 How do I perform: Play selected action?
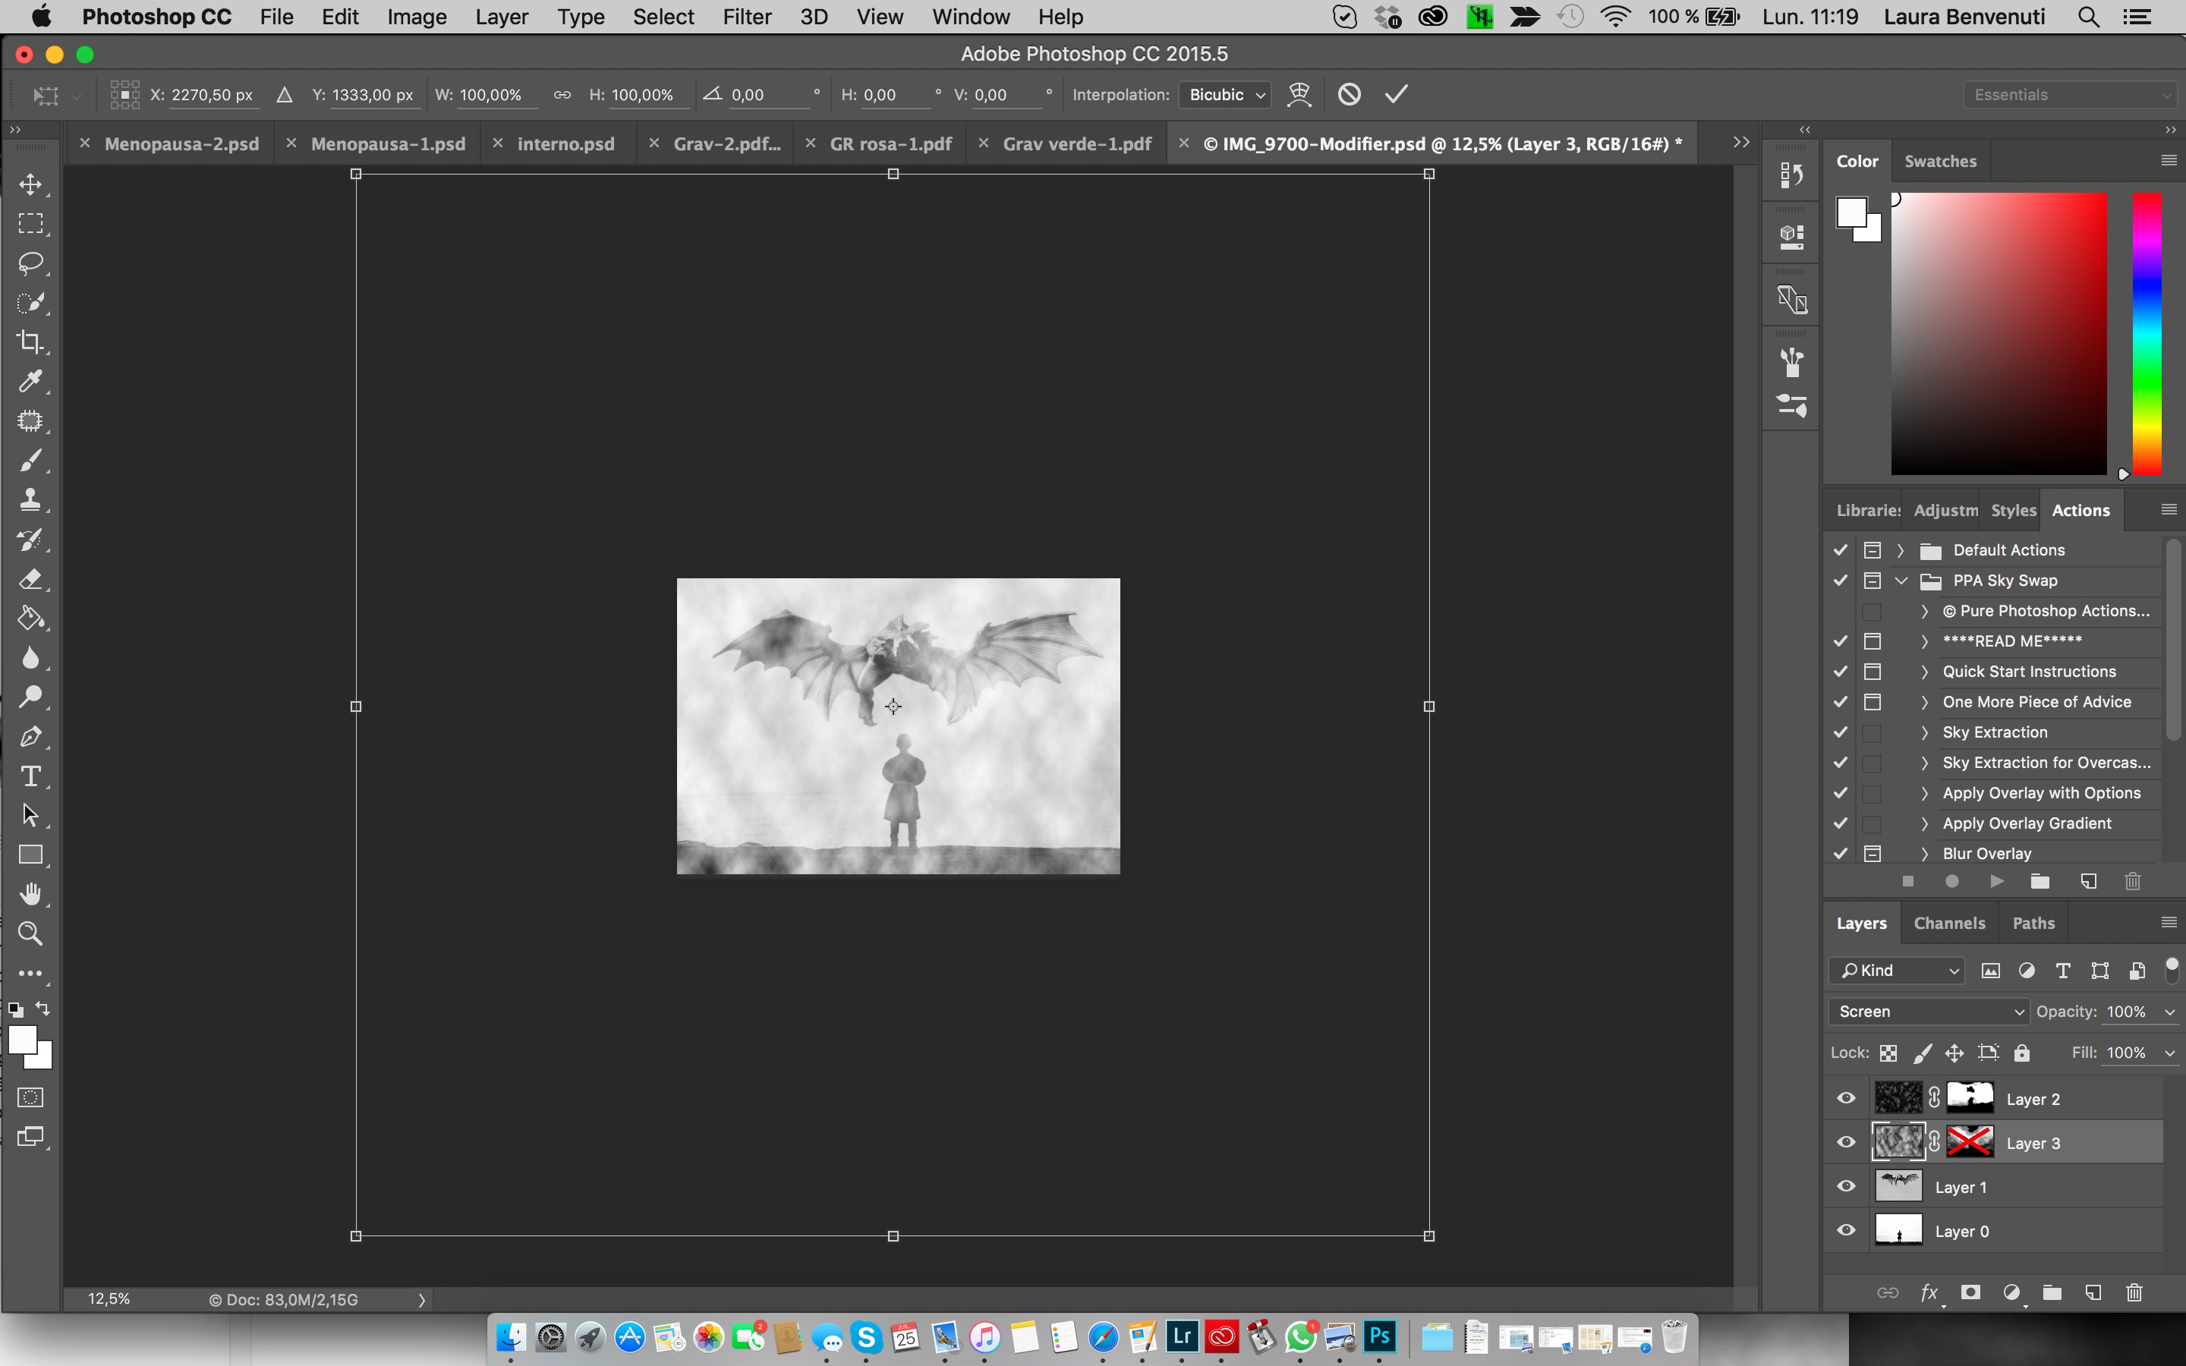(1997, 881)
